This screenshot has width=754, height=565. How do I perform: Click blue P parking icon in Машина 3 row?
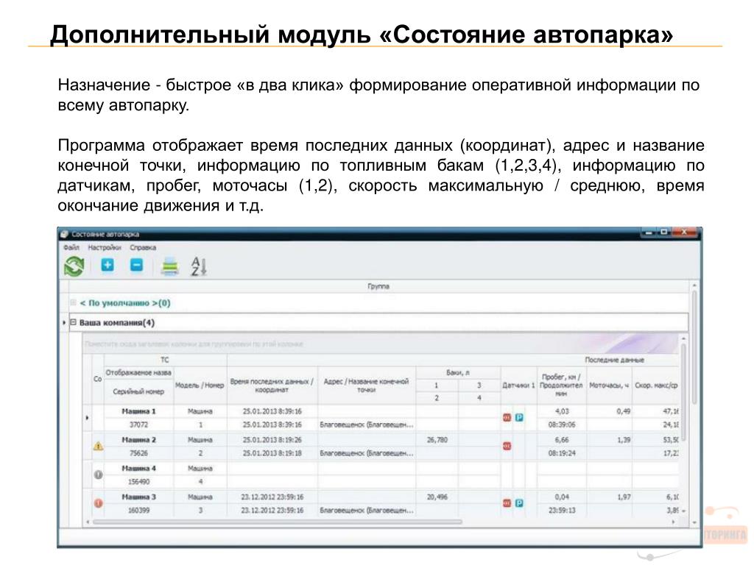click(x=519, y=503)
